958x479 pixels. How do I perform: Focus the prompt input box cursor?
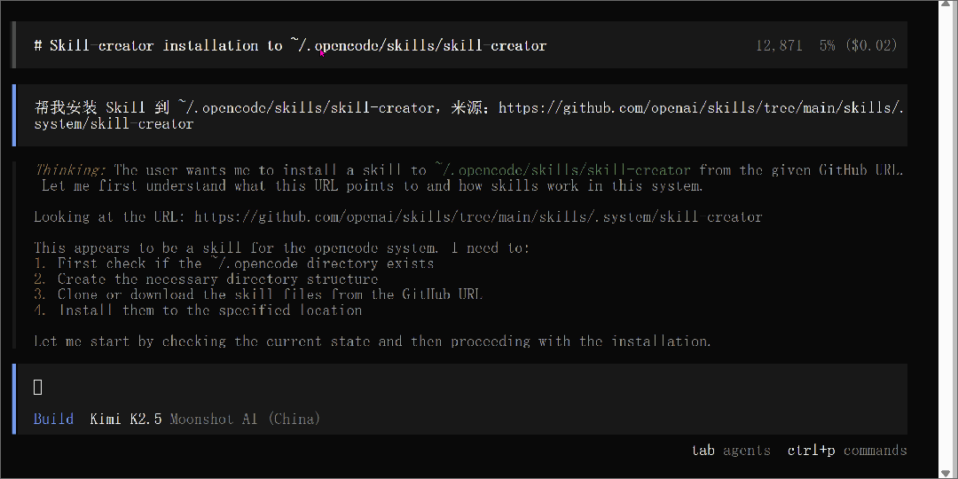click(38, 387)
